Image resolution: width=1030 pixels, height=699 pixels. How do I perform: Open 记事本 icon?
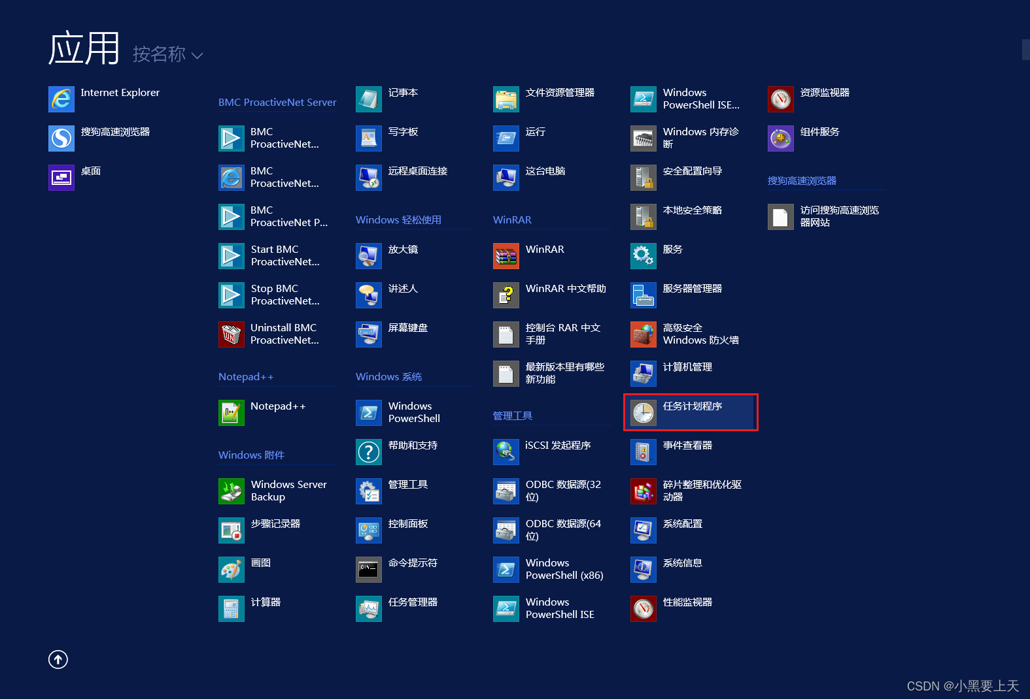[369, 99]
